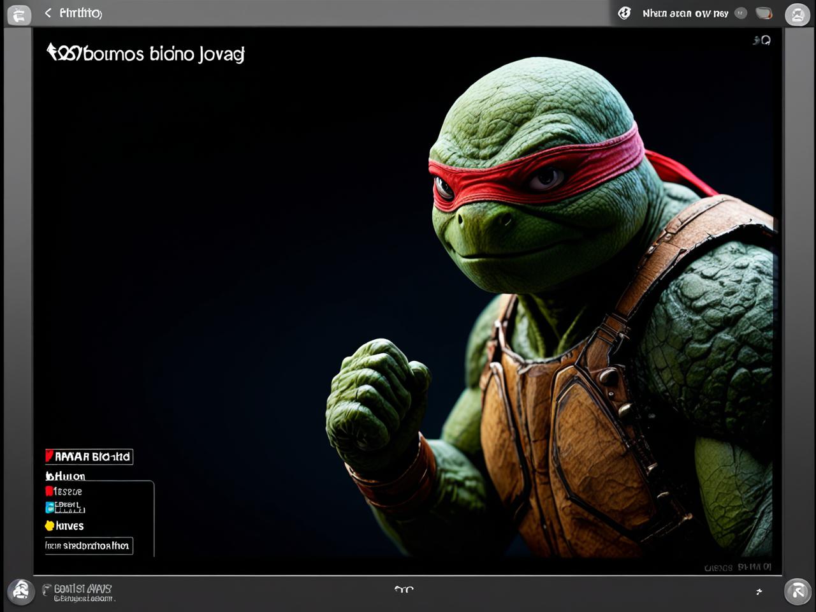Click the round arrow button at bottom right

(798, 592)
